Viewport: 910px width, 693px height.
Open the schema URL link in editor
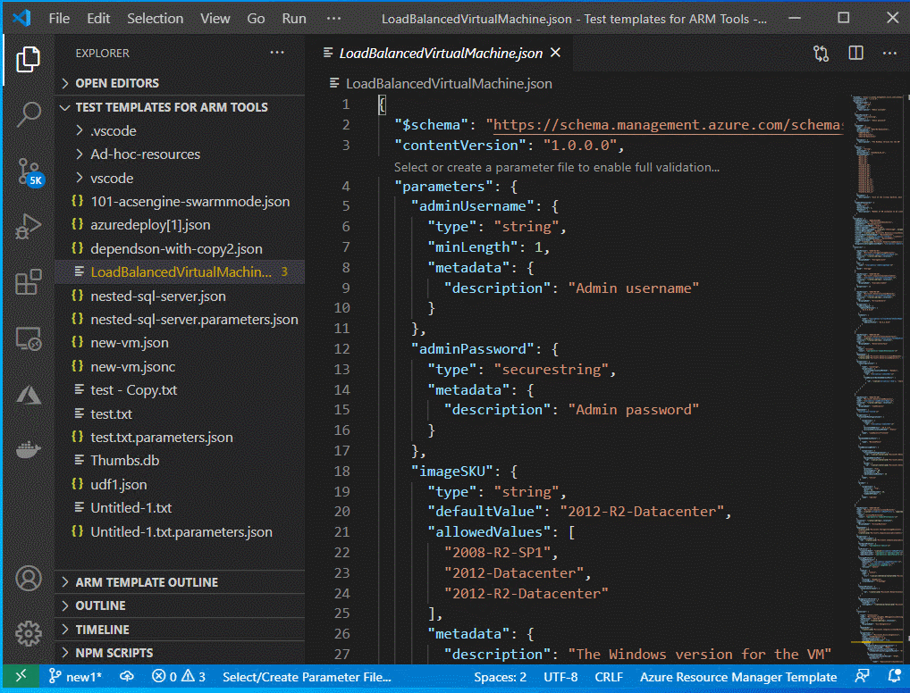(668, 125)
